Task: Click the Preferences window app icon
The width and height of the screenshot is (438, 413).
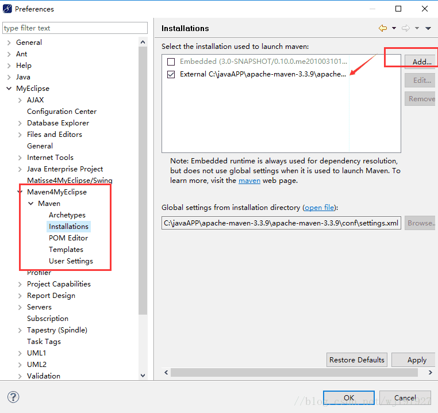Action: click(x=7, y=9)
